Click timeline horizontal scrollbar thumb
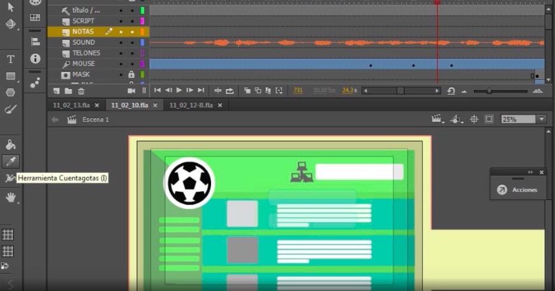The image size is (555, 291). coord(401,91)
